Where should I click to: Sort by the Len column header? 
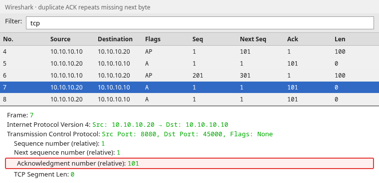click(x=340, y=39)
